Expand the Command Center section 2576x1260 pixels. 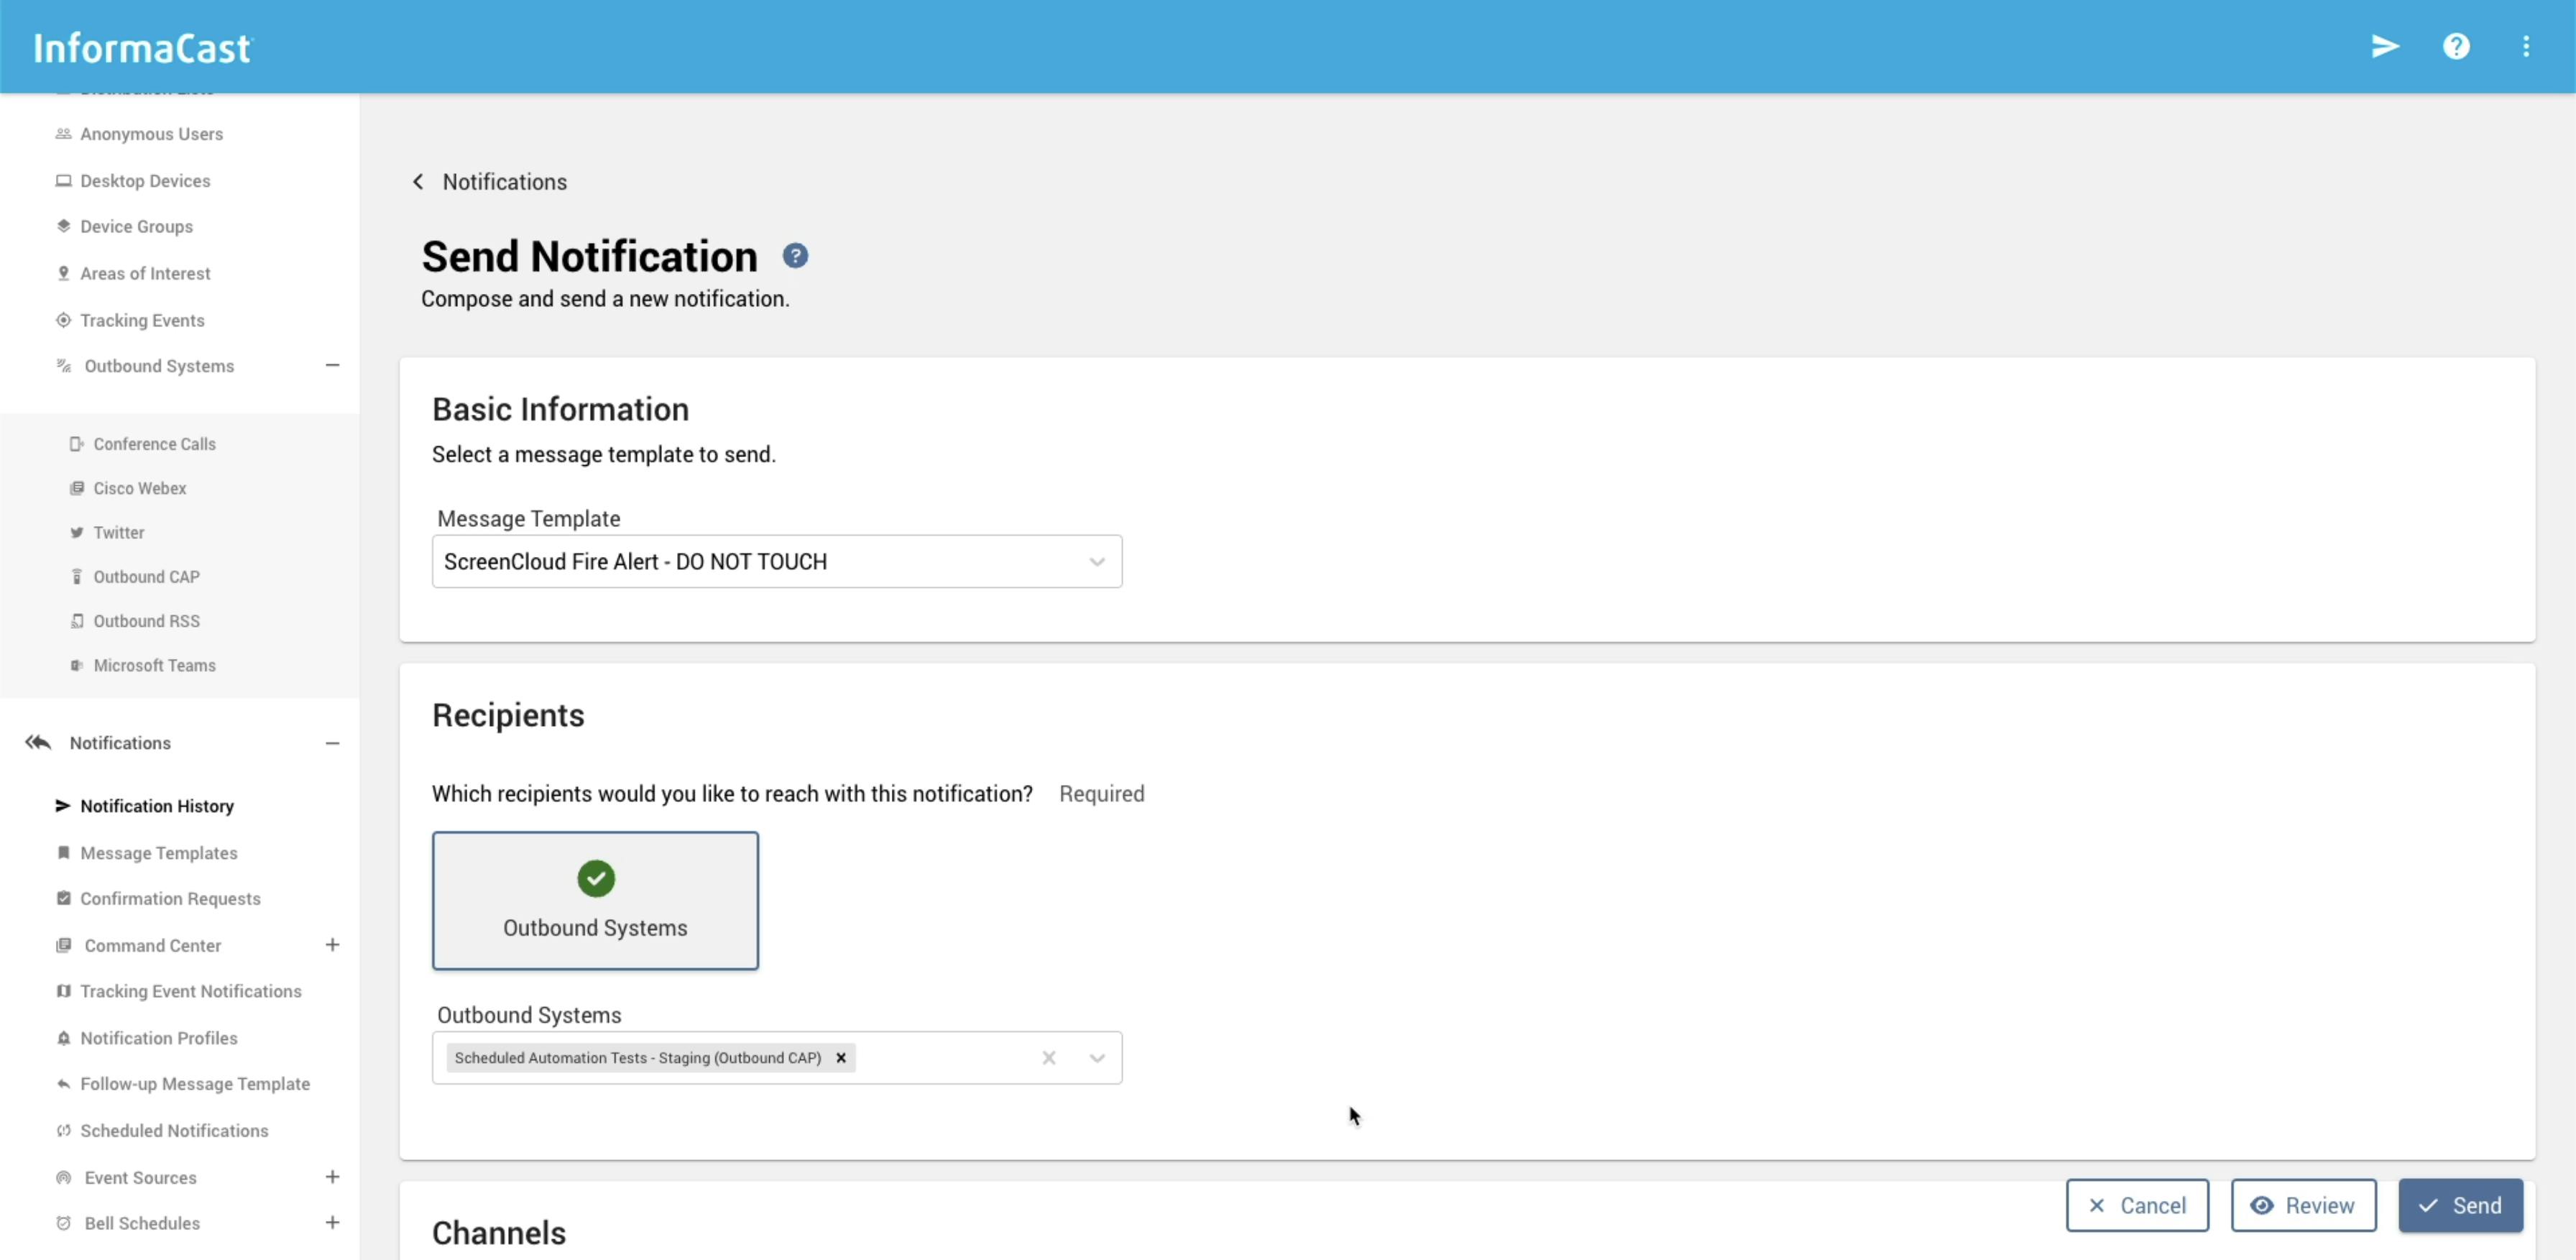point(332,944)
